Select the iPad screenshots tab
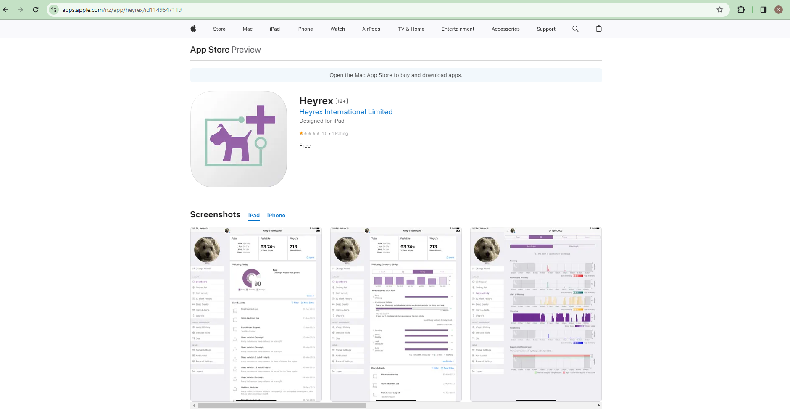The image size is (790, 409). point(254,215)
